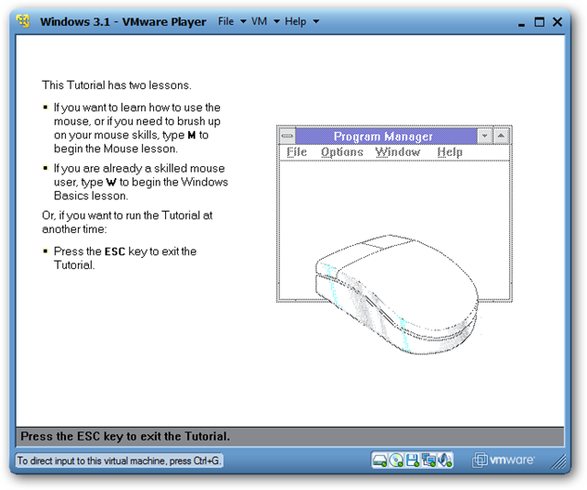Click the 'To direct input' Ctrl+G message
Viewport: 587px width, 490px height.
tap(119, 461)
